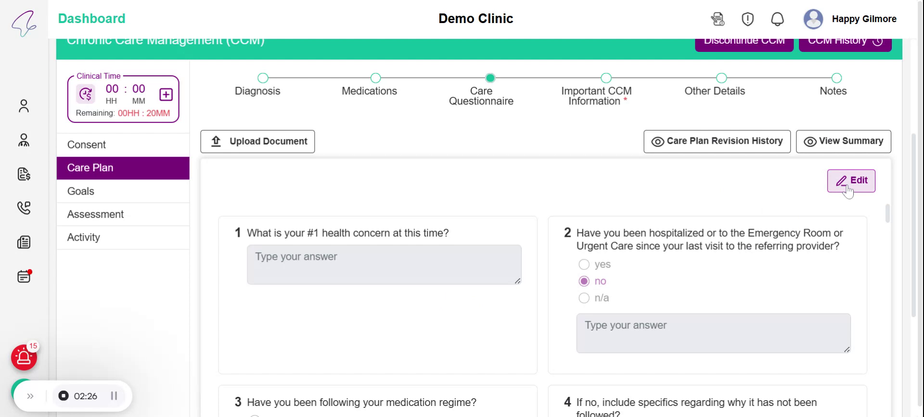This screenshot has height=417, width=924.
Task: Click the notification bell icon
Action: point(777,19)
